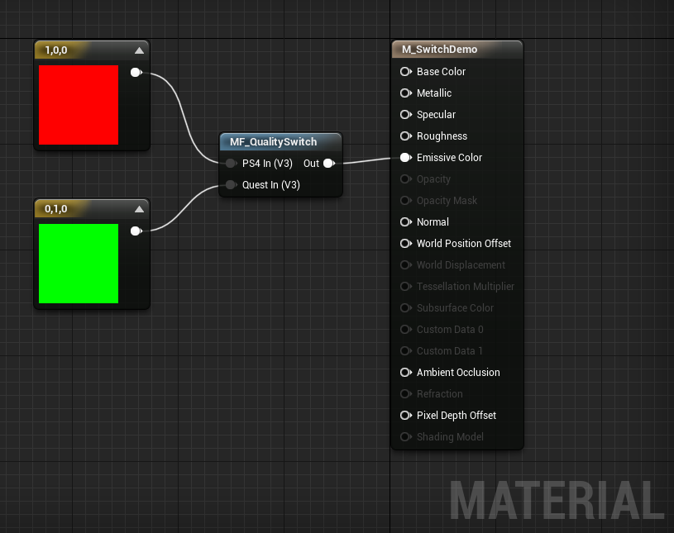The image size is (674, 533).
Task: Select the 0,1,0 node title bar
Action: (x=92, y=209)
